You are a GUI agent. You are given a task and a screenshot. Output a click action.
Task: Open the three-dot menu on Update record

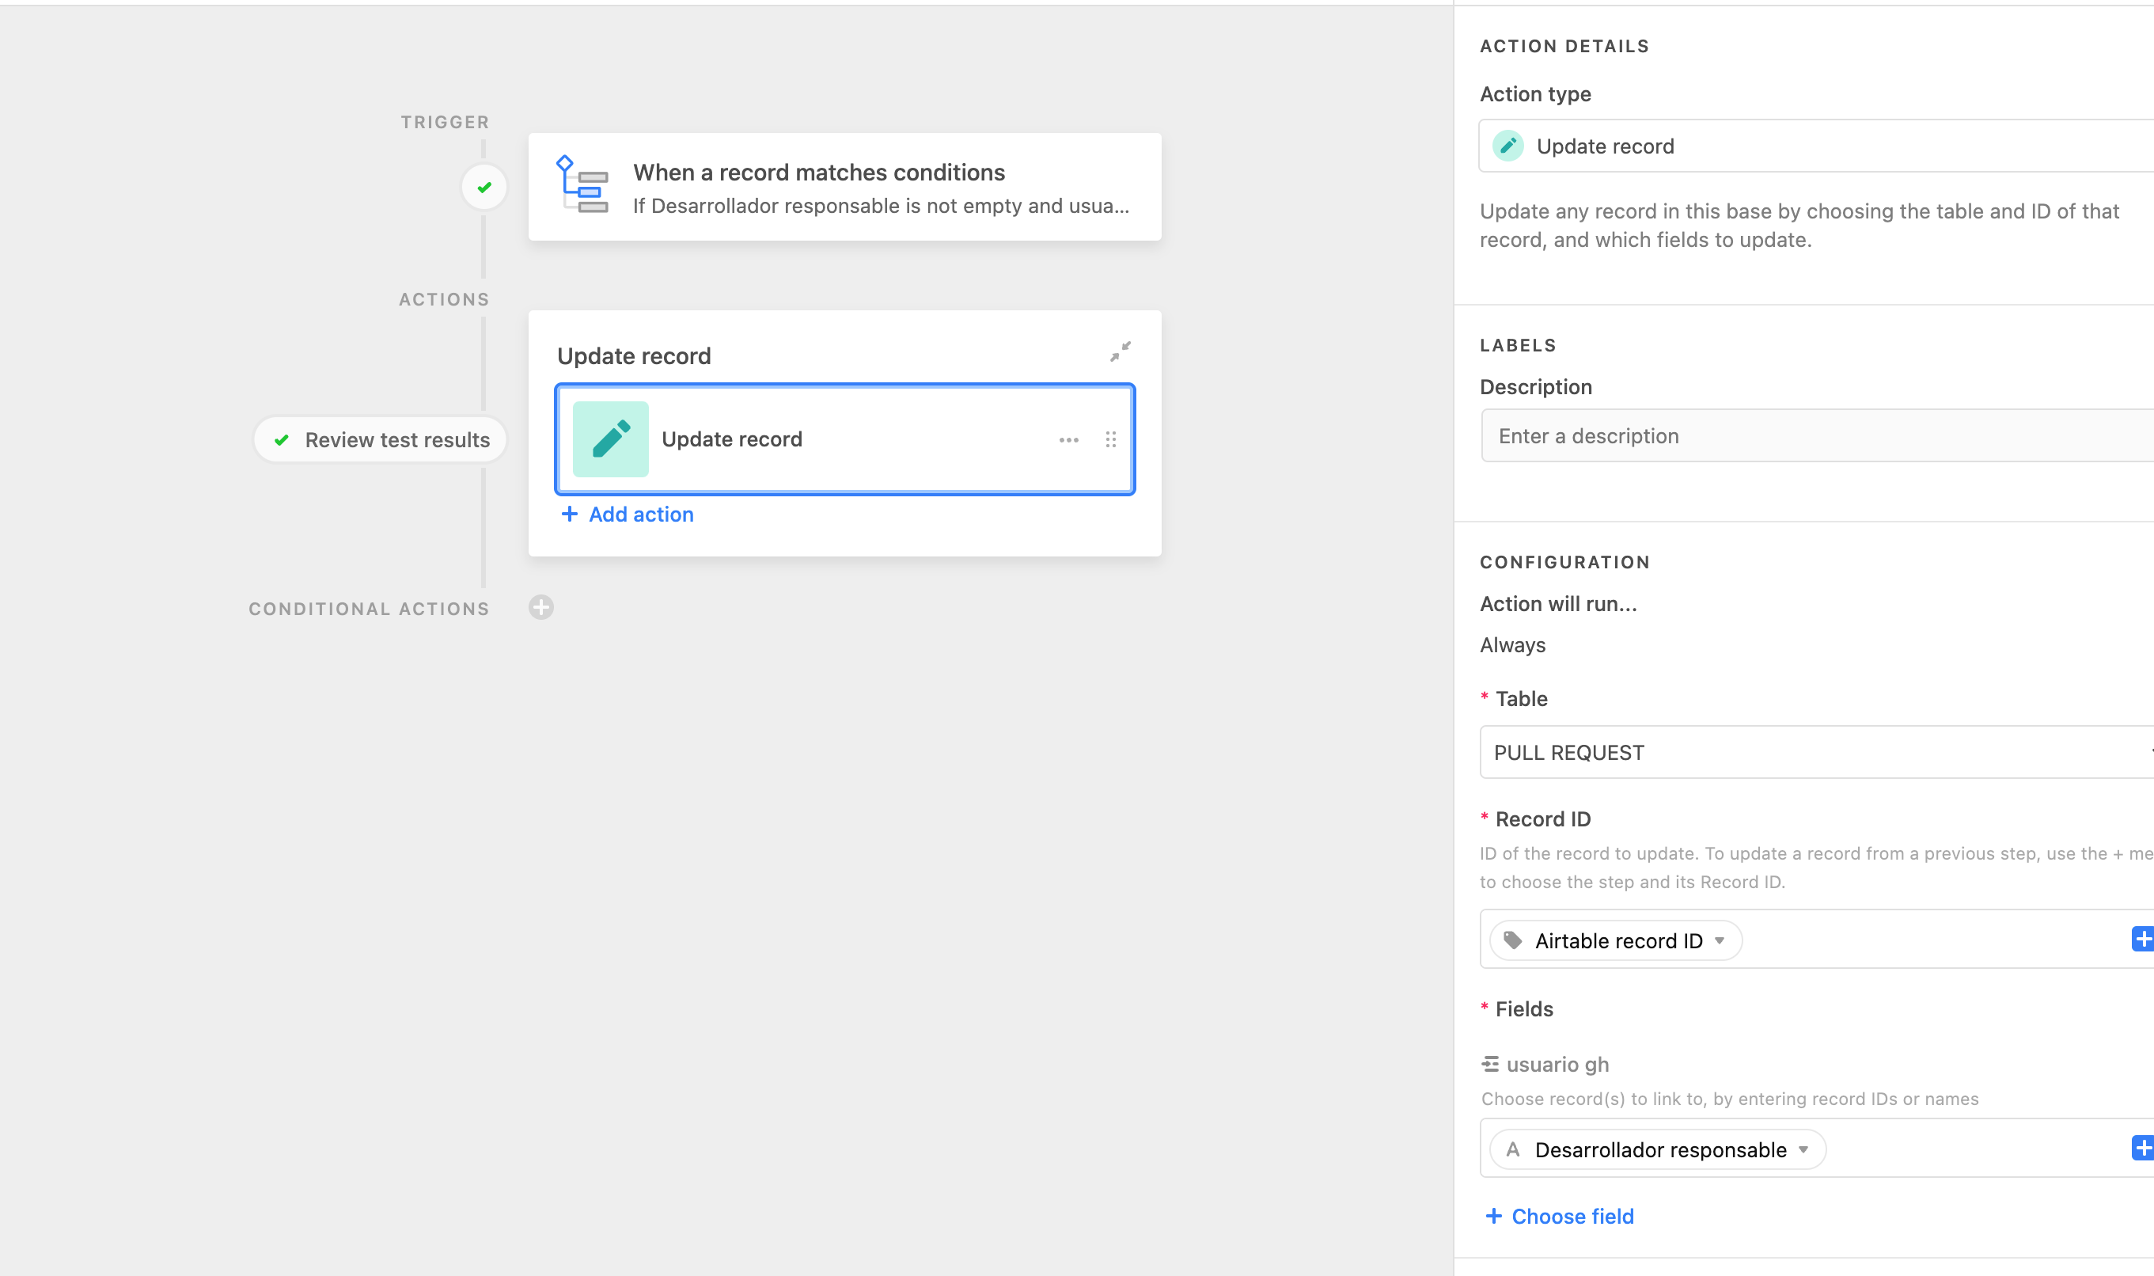[x=1068, y=440]
